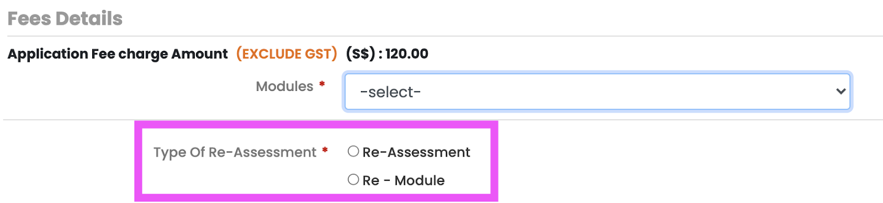This screenshot has width=883, height=203.
Task: Open the Modules dropdown
Action: pyautogui.click(x=597, y=92)
